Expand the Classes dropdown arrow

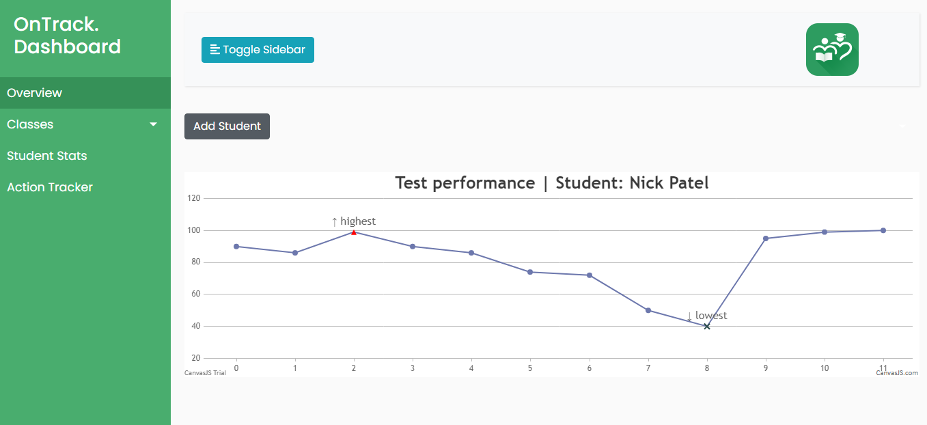coord(154,124)
